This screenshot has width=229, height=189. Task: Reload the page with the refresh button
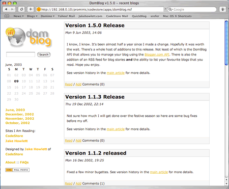(21, 9)
